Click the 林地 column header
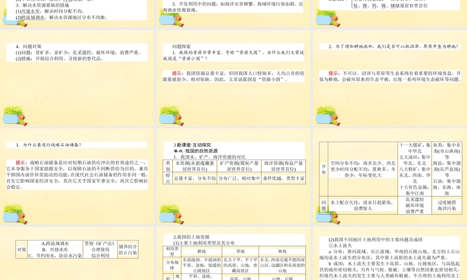Image resolution: width=467 pixels, height=280 pixels. (283, 252)
